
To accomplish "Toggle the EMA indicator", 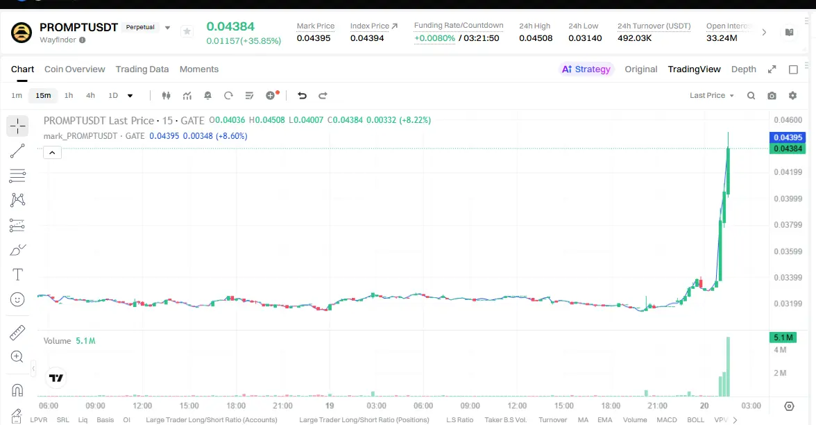I will [605, 419].
